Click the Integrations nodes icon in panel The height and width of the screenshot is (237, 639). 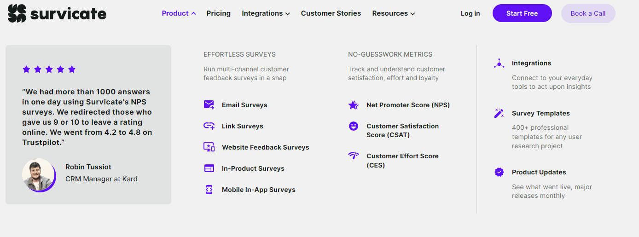tap(499, 64)
